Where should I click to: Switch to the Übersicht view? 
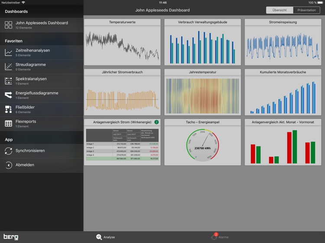[x=279, y=10]
